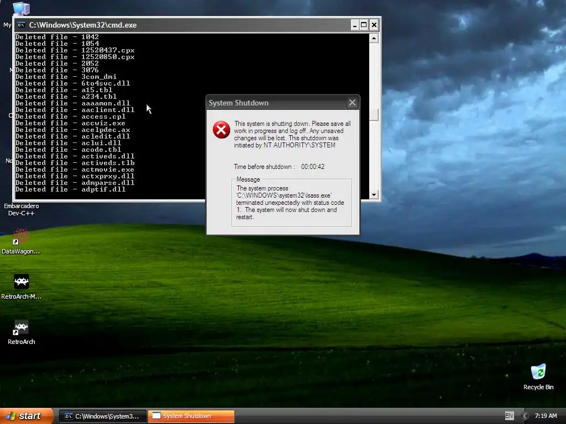Open the DataWagon desktop shortcut

tap(21, 241)
